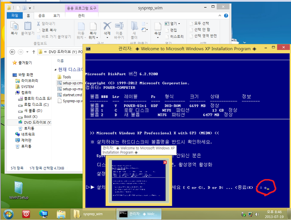Click the Paste (붙여넣기) ribbon icon
The image size is (291, 220).
[x=28, y=28]
